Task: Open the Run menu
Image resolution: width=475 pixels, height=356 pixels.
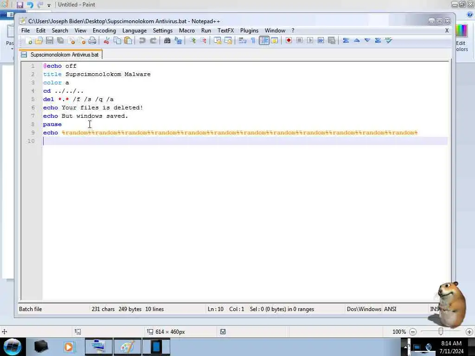Action: click(206, 31)
